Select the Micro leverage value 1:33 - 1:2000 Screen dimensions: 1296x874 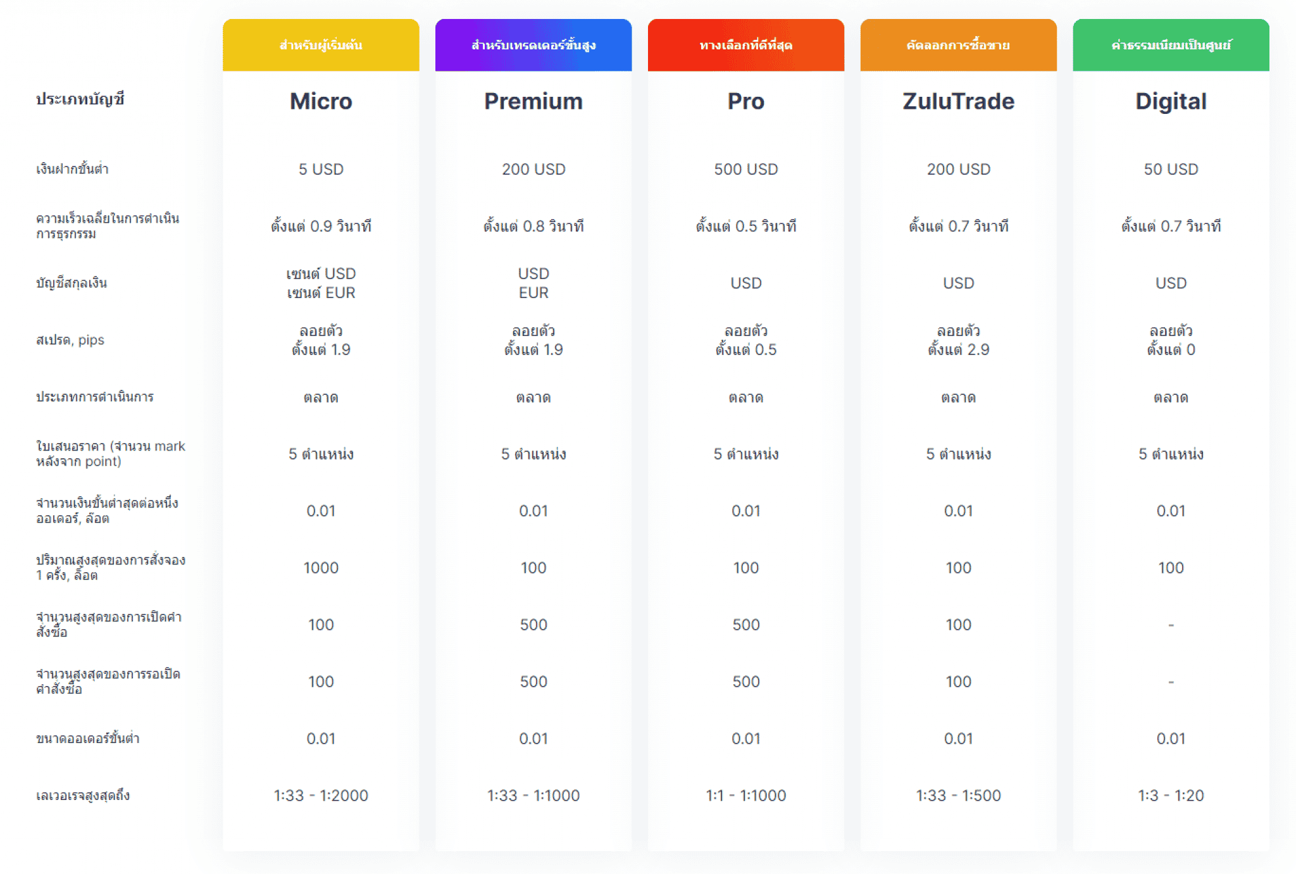(x=321, y=796)
